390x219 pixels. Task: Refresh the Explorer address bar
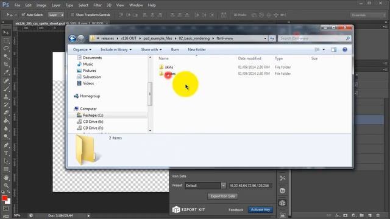272,38
